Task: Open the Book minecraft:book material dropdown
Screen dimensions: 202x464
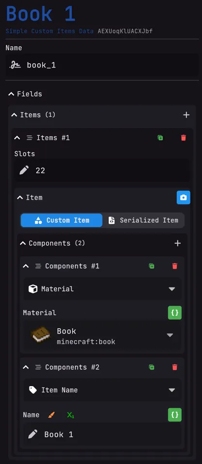Action: [102, 336]
